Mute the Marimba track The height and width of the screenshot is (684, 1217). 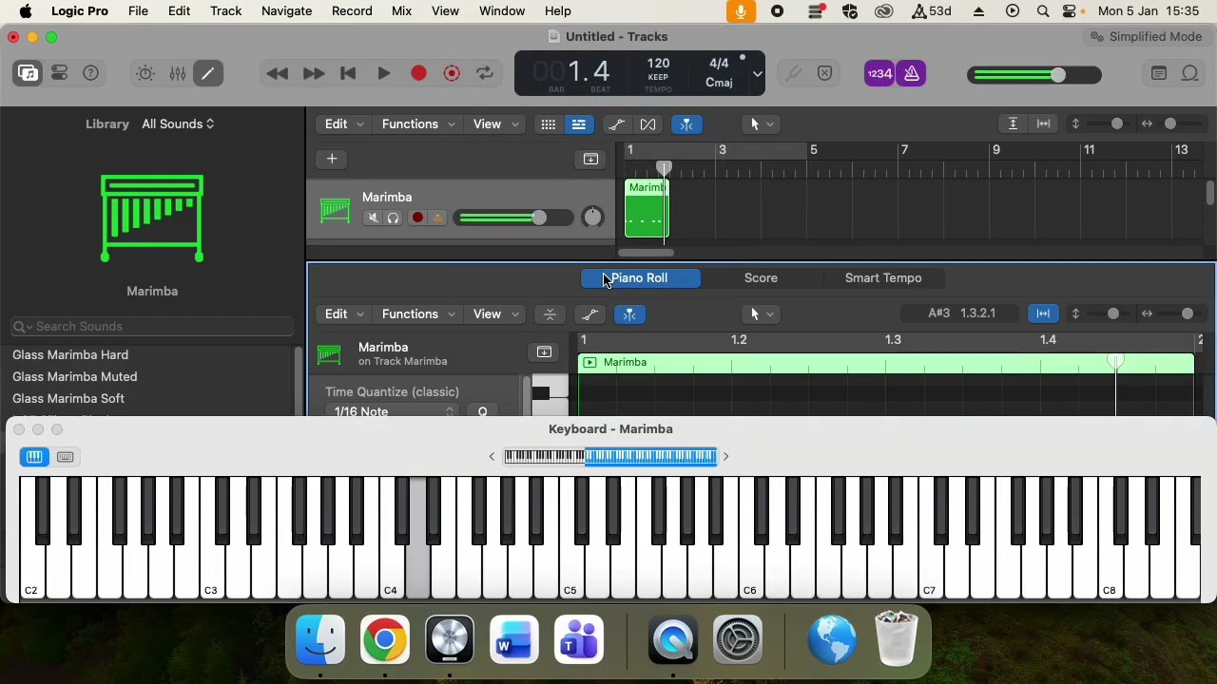[373, 218]
